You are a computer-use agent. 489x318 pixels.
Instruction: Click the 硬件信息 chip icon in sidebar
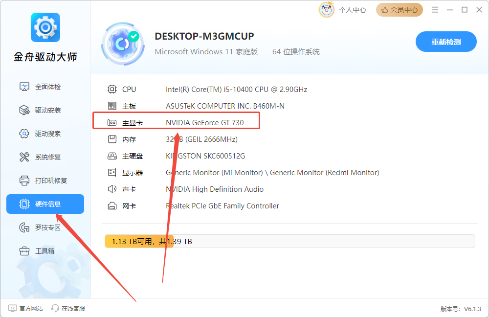point(24,204)
